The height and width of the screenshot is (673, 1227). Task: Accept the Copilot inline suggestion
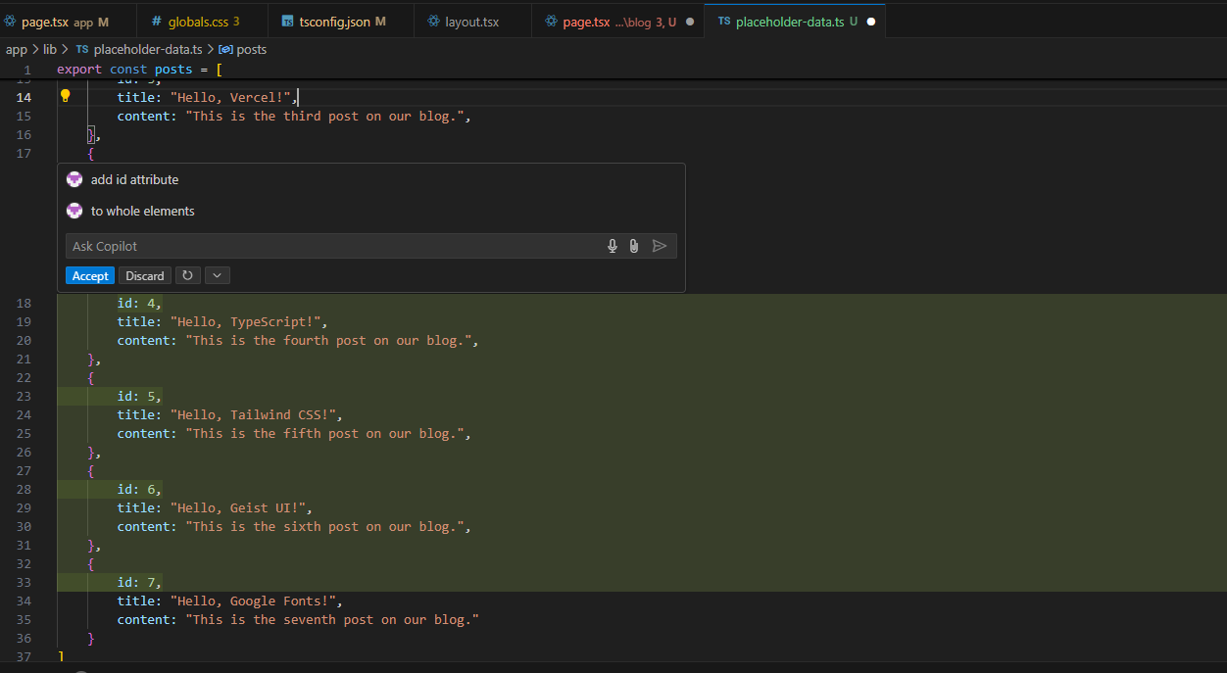pos(89,275)
